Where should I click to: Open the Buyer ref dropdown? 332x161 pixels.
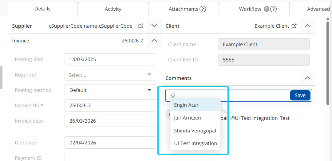click(x=110, y=75)
